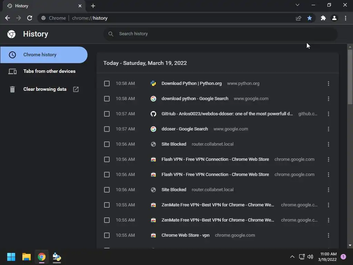Open more actions for GitHub webdos-ddoser entry
This screenshot has height=265, width=353.
[329, 114]
